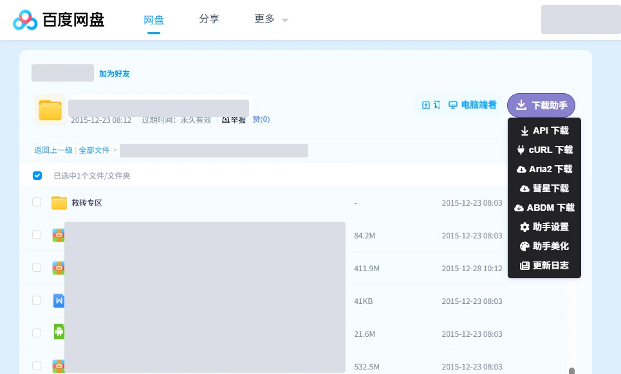Choose Aria2 下载 menu entry

pyautogui.click(x=544, y=169)
